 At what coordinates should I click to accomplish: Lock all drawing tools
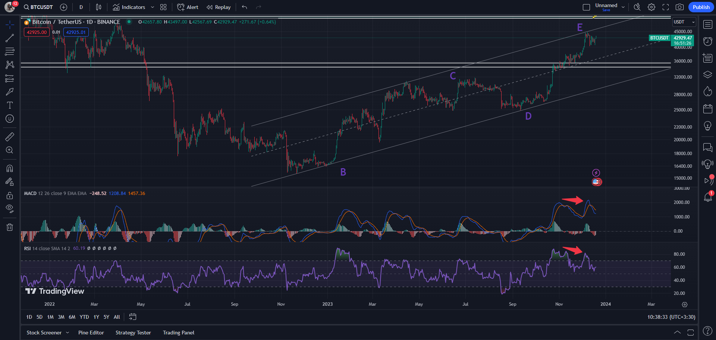click(10, 195)
